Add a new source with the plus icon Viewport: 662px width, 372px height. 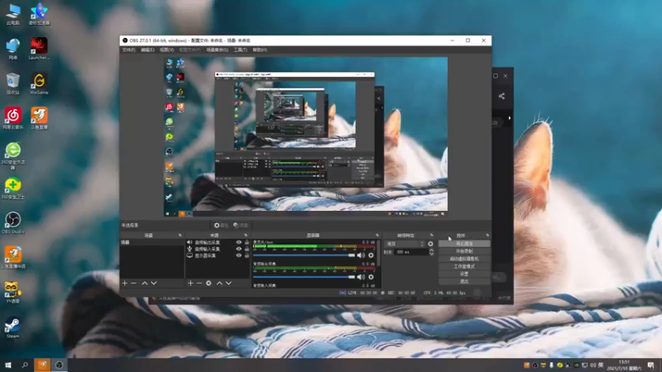(190, 283)
